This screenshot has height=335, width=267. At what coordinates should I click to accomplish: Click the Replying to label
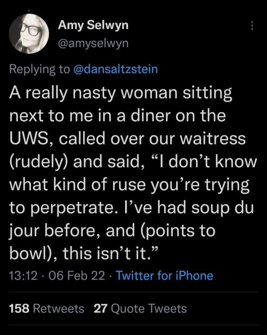[38, 69]
